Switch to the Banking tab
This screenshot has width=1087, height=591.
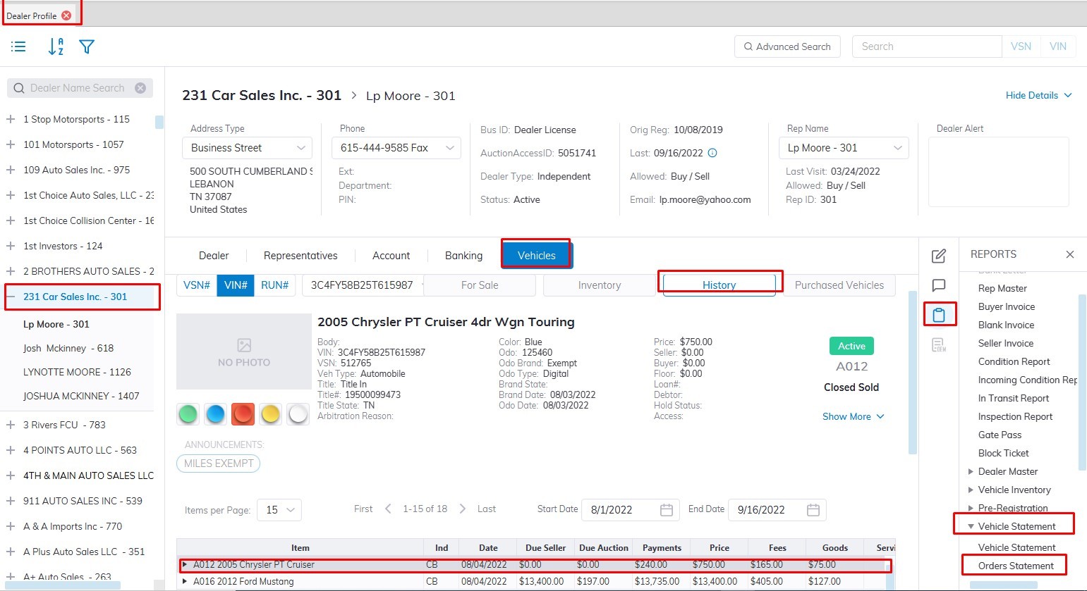click(463, 256)
